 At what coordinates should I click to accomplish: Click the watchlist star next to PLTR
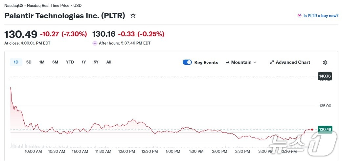point(133,16)
